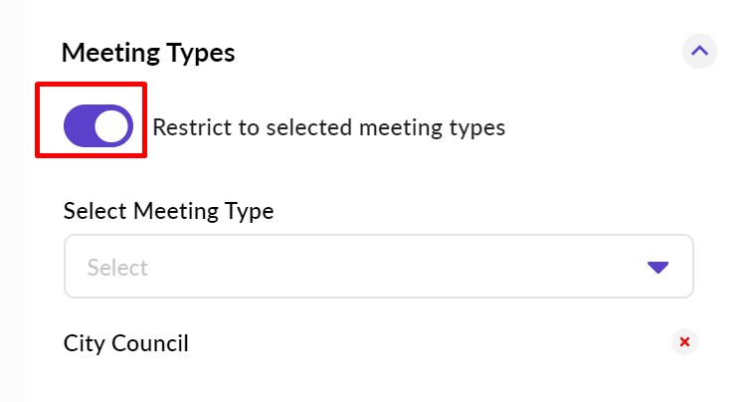
Task: Collapse the Meeting Types section chevron
Action: 699,52
